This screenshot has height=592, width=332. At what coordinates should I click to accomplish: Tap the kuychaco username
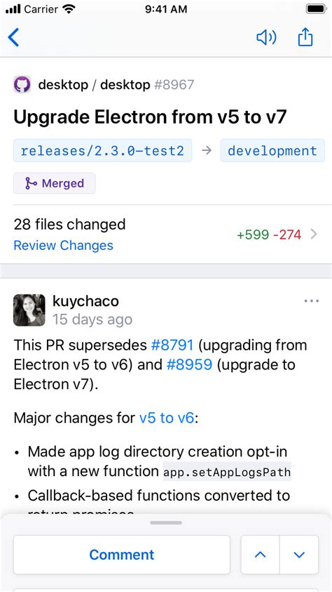(x=85, y=301)
